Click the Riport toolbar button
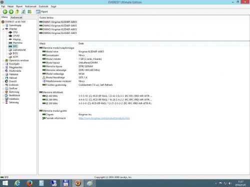Viewport: 250px width, 187px height. point(42,11)
